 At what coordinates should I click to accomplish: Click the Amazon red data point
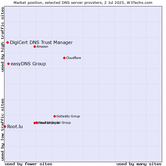coord(35,46)
